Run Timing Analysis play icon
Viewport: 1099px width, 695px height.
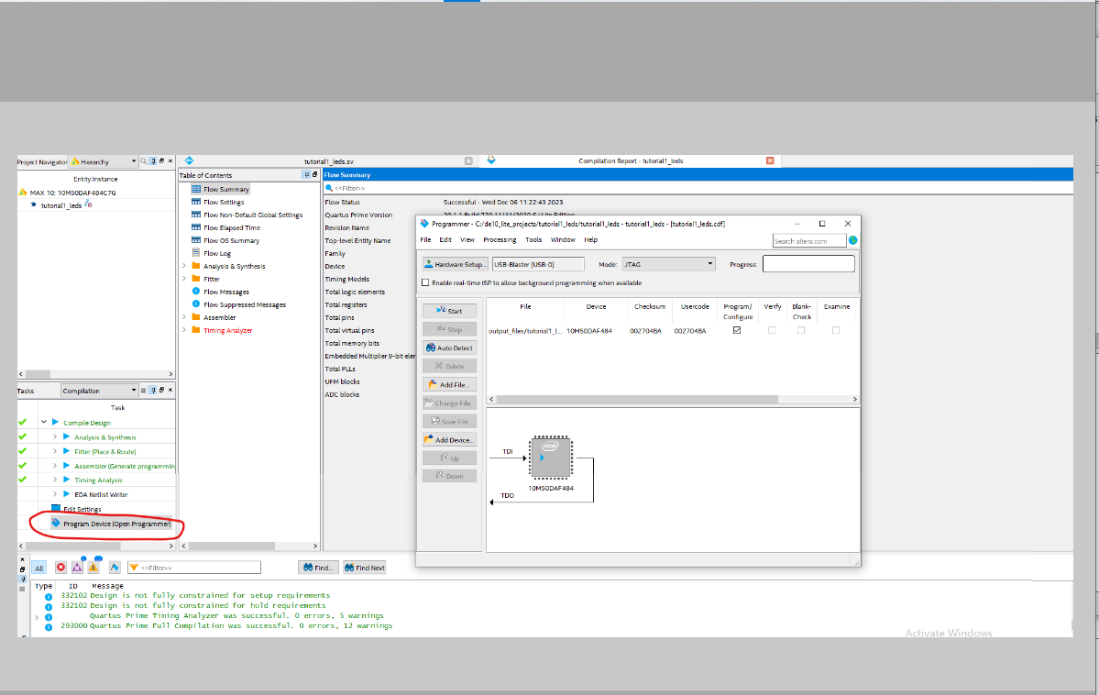(67, 480)
